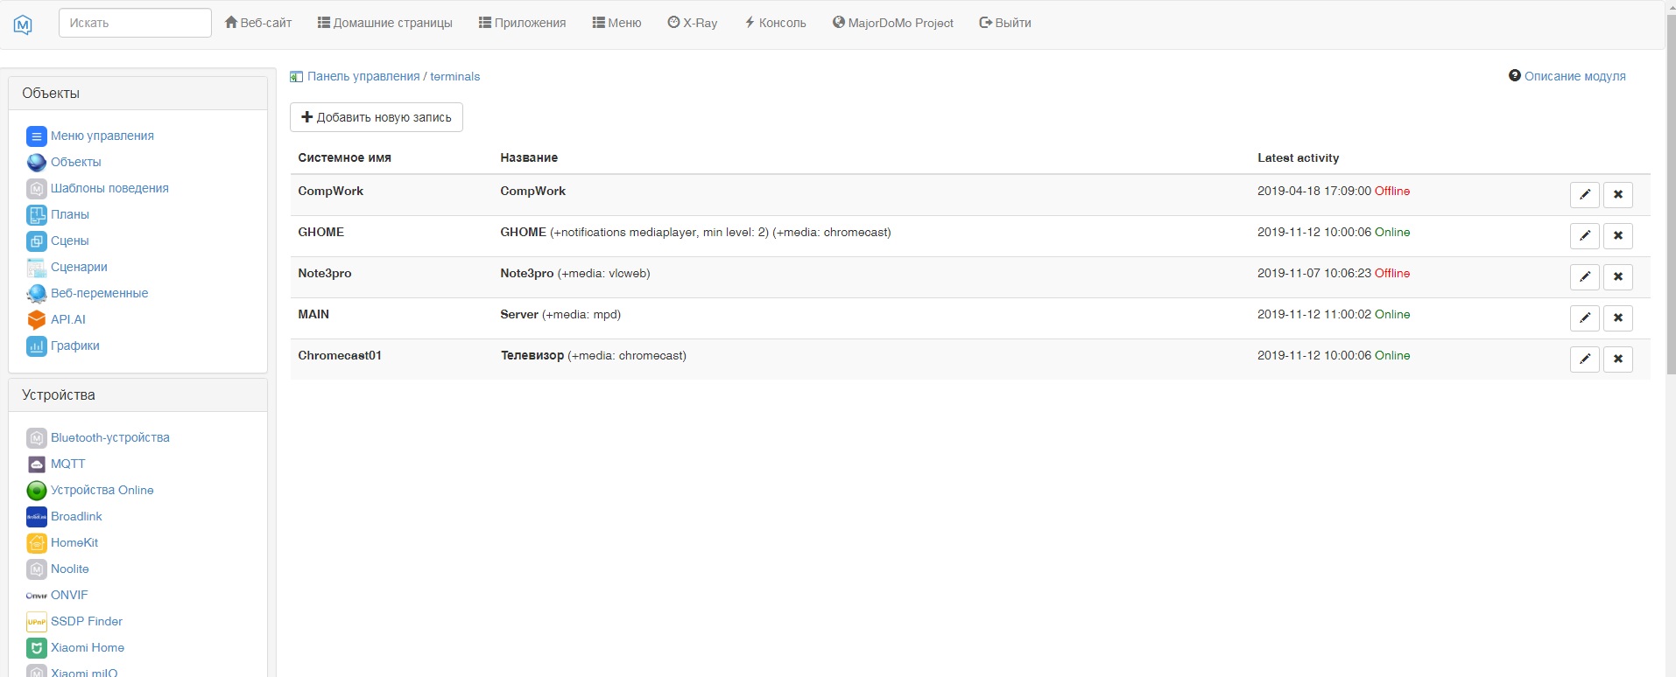The height and width of the screenshot is (677, 1676).
Task: Click the Broadlink icon
Action: pos(36,516)
